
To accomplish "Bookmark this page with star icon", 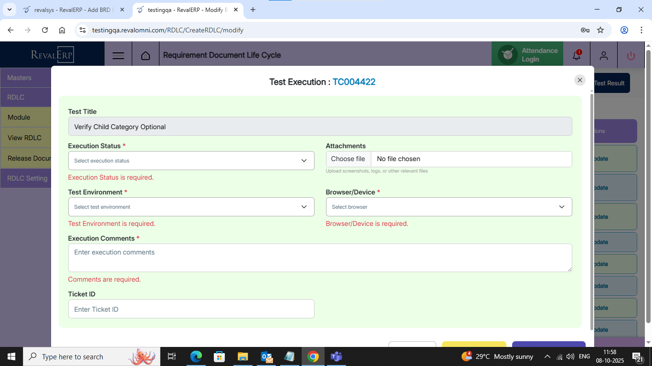I will click(600, 30).
